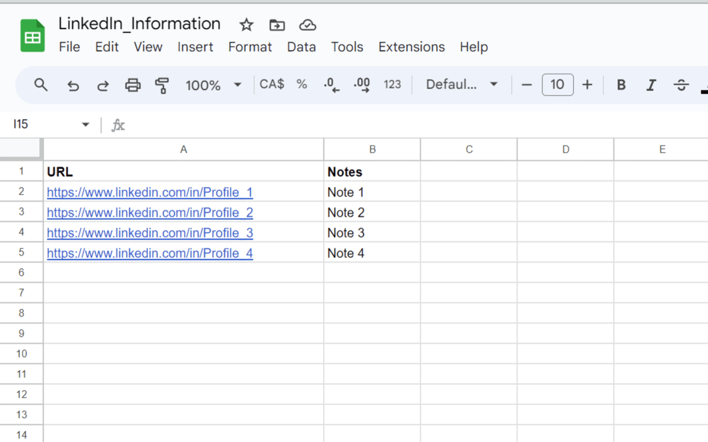The width and height of the screenshot is (708, 442).
Task: Click the undo arrow icon
Action: pos(73,85)
